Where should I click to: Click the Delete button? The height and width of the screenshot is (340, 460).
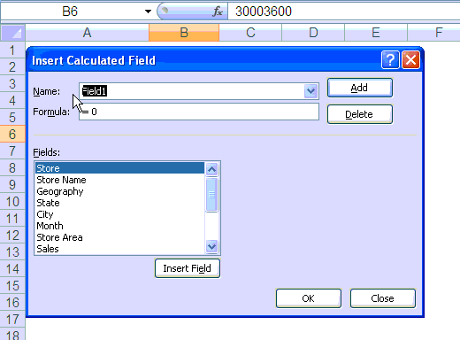[x=360, y=114]
